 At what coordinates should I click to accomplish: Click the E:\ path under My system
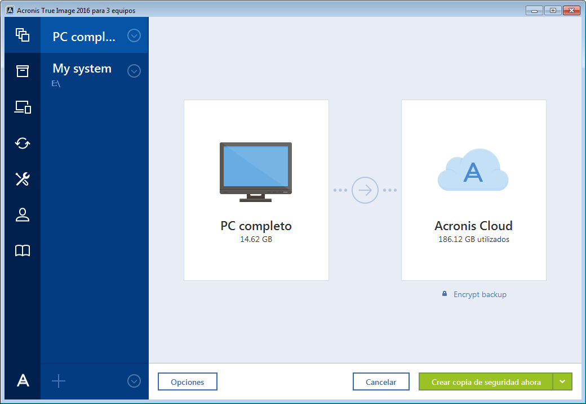tap(56, 84)
